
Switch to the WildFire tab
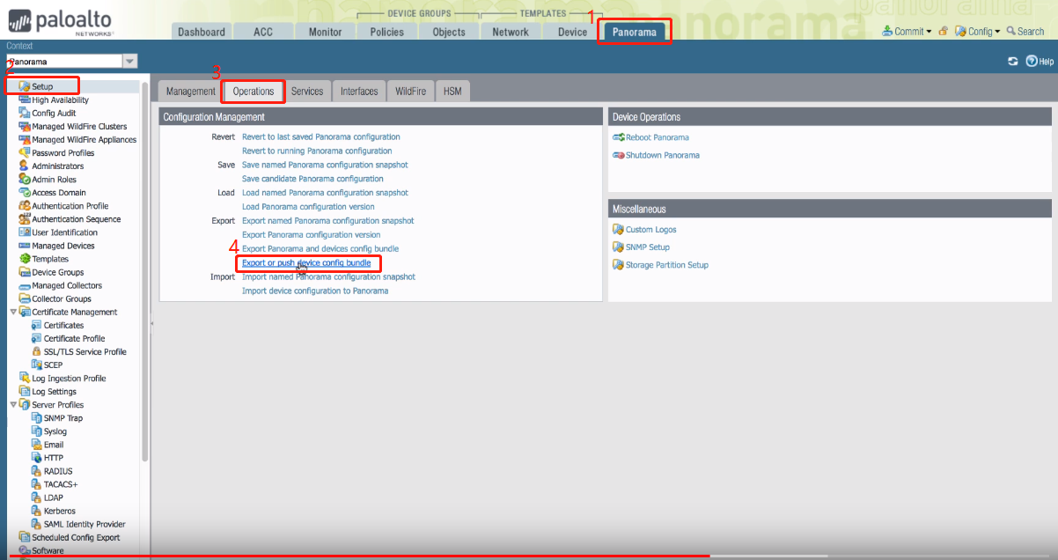410,92
